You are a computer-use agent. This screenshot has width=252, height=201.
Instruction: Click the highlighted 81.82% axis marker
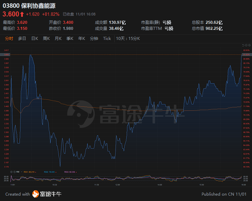coord(247,55)
